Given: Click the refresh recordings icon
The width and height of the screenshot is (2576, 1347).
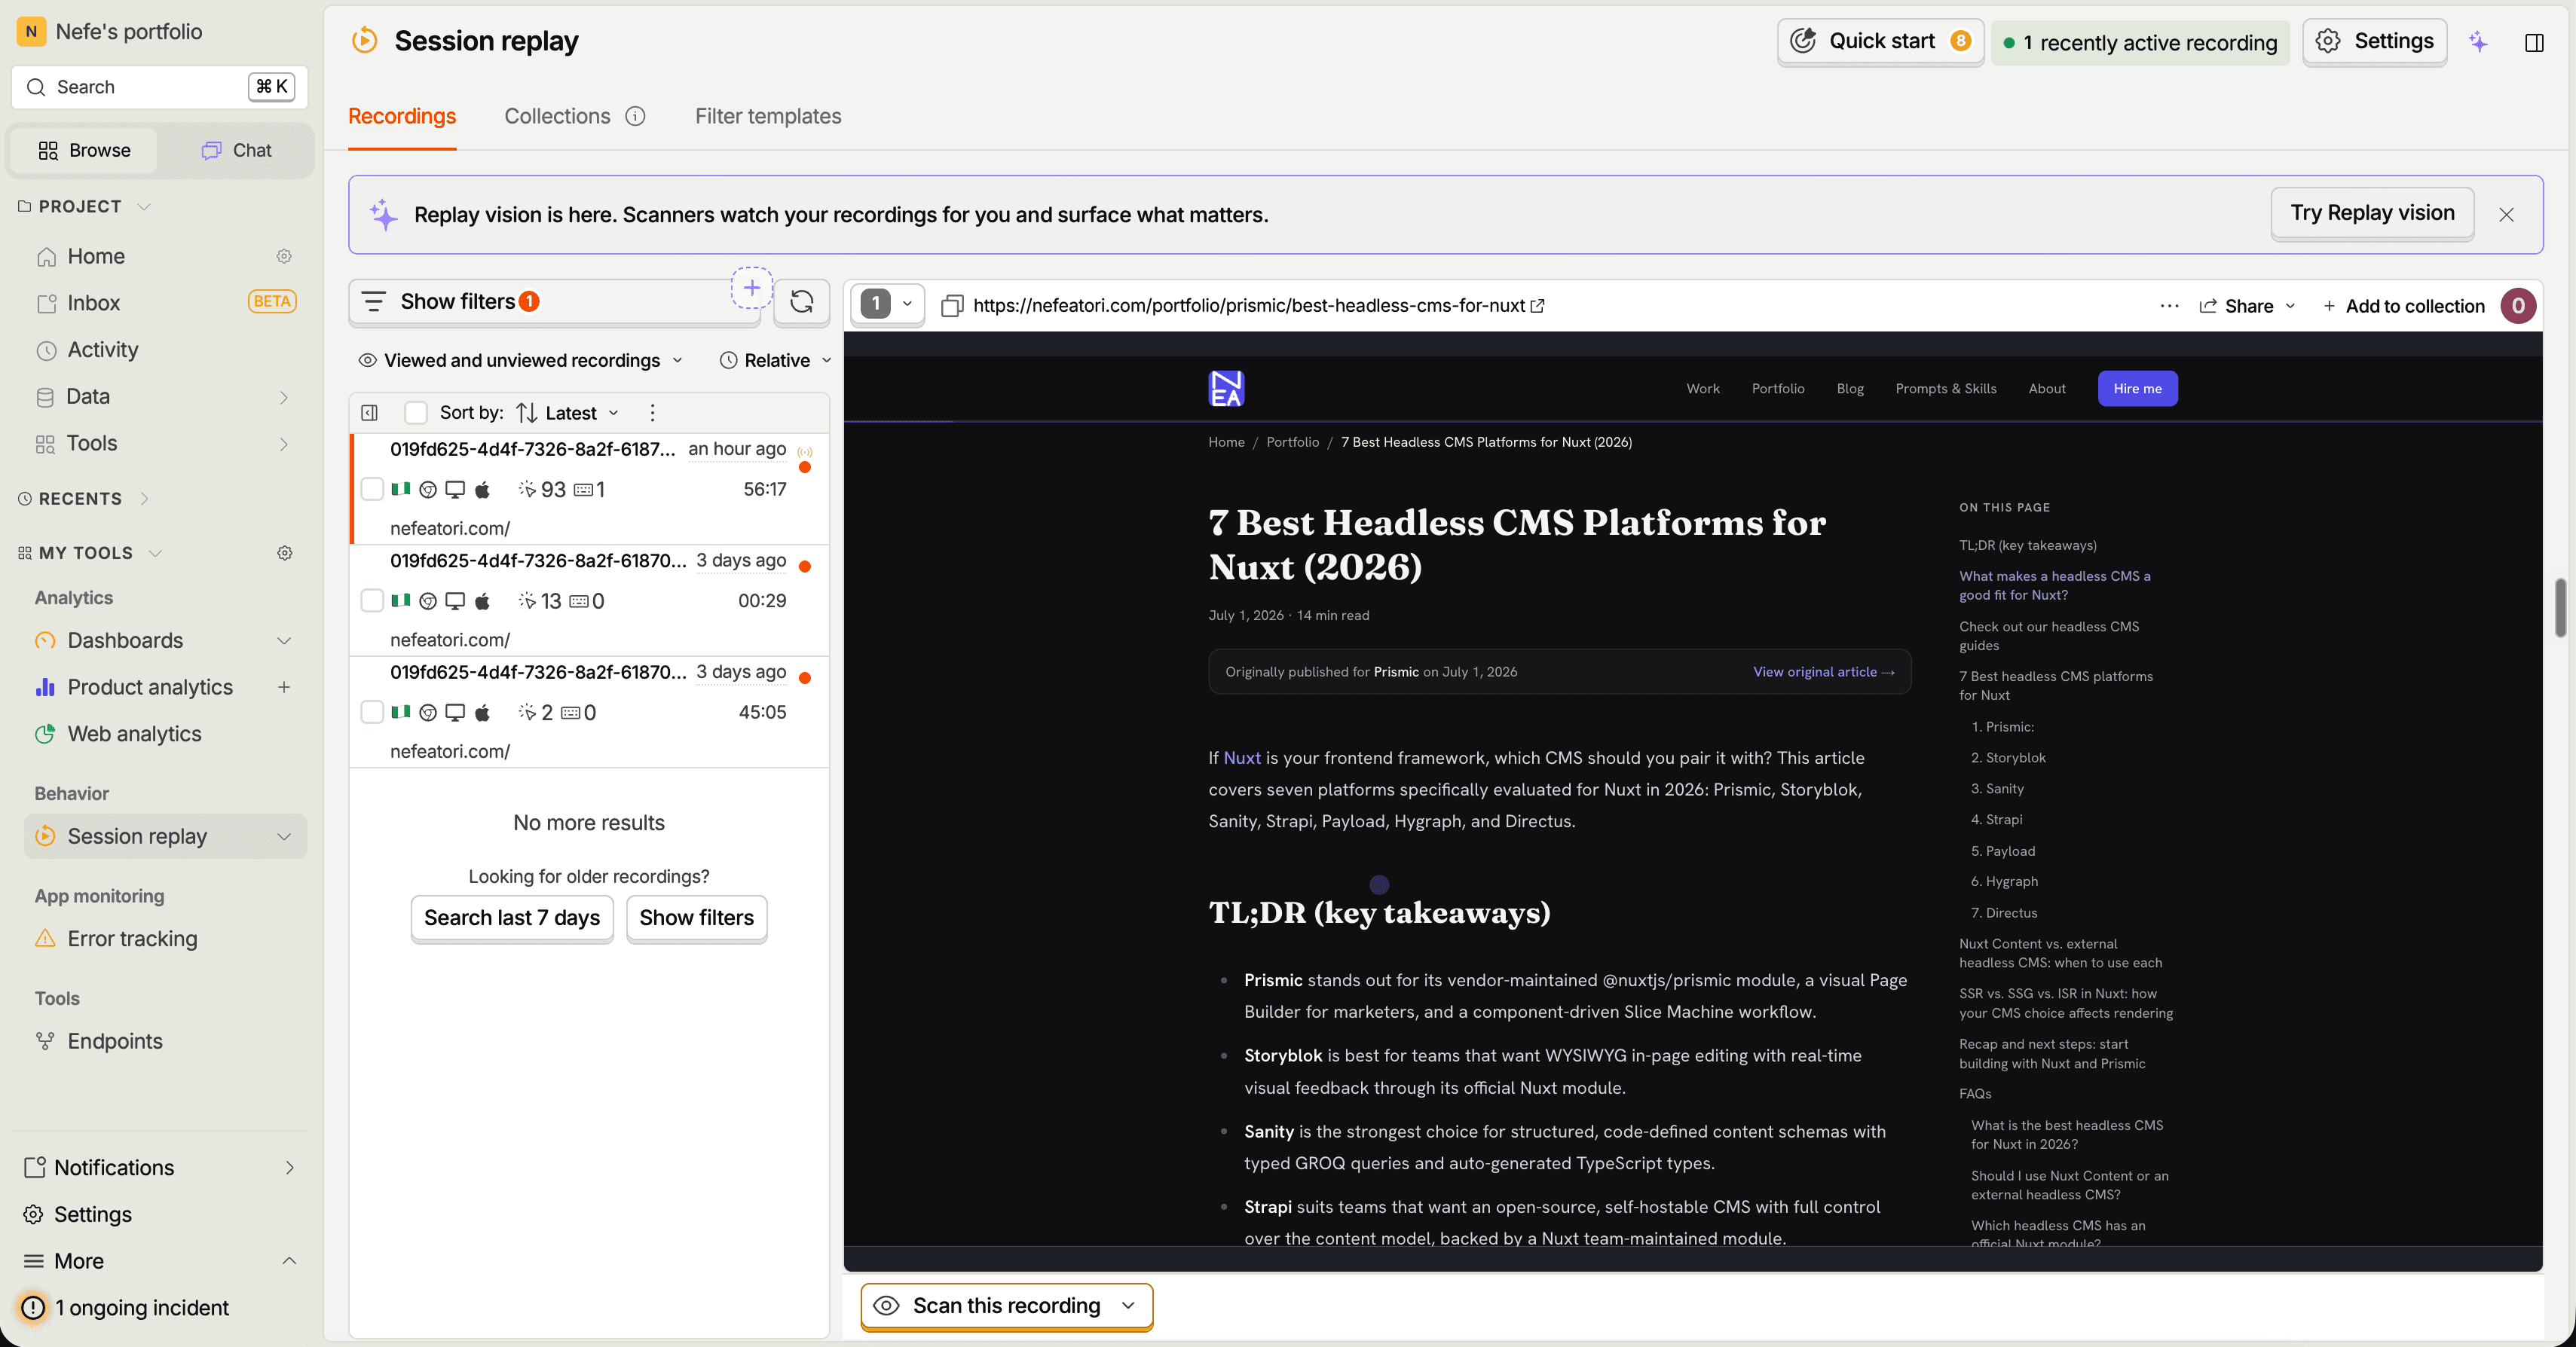Looking at the screenshot, I should tap(801, 302).
